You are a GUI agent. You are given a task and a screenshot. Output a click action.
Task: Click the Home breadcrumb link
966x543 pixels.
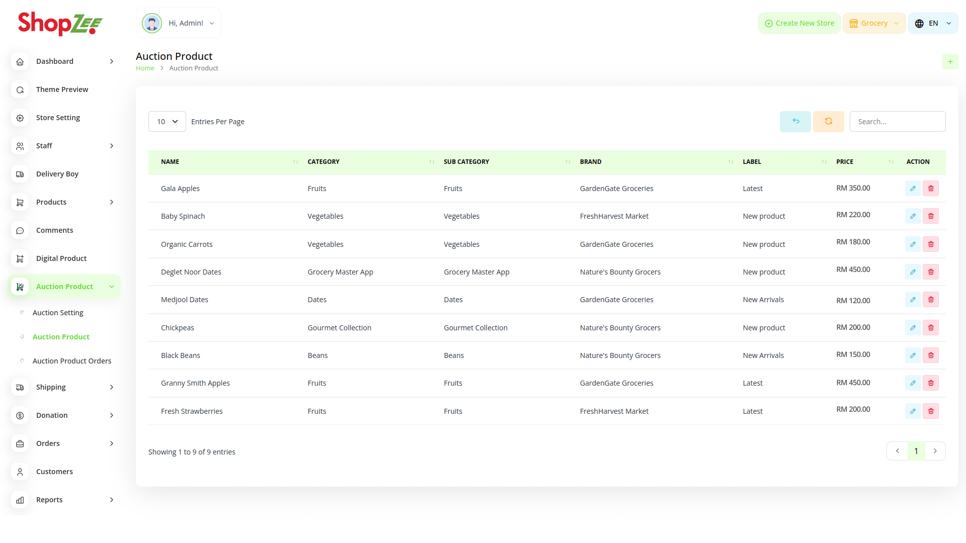tap(145, 68)
